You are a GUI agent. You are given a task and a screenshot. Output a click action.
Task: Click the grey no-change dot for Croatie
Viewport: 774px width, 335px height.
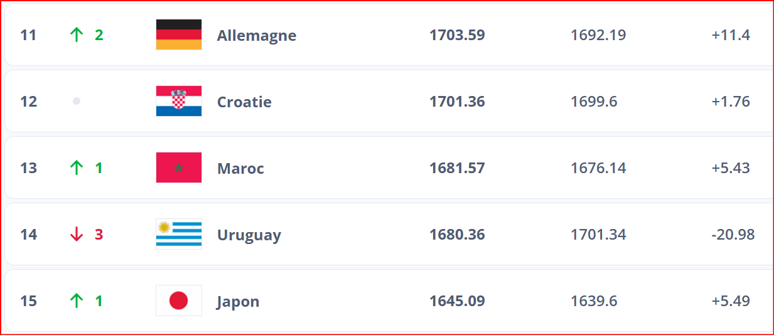click(77, 101)
